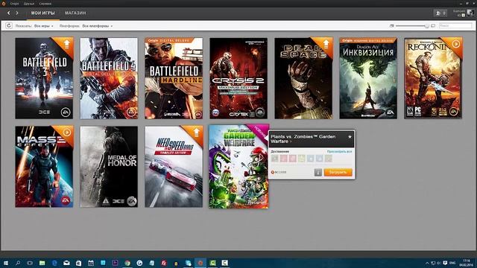
Task: Open 'Просмотреть все' achievements link
Action: (340, 151)
